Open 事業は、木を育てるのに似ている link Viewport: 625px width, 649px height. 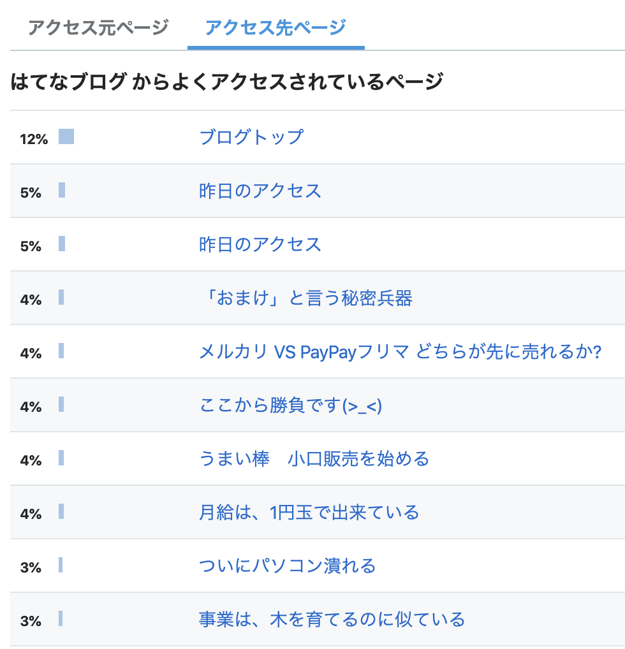332,620
